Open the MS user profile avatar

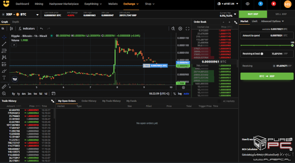click(288, 4)
